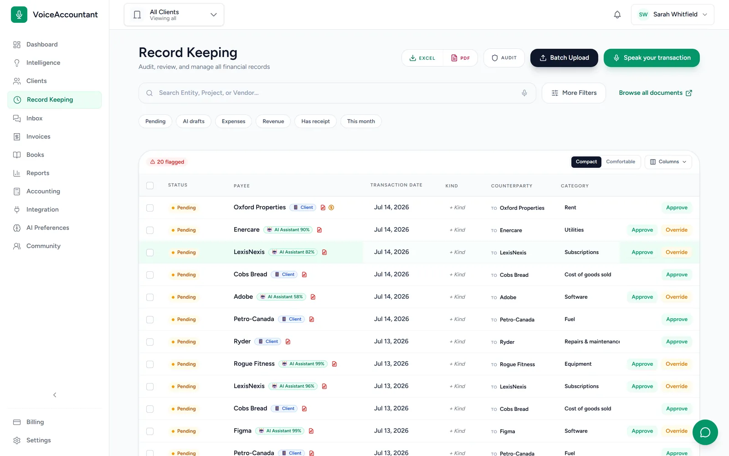Set Kind for Ryder row
729x456 pixels.
[x=457, y=342]
